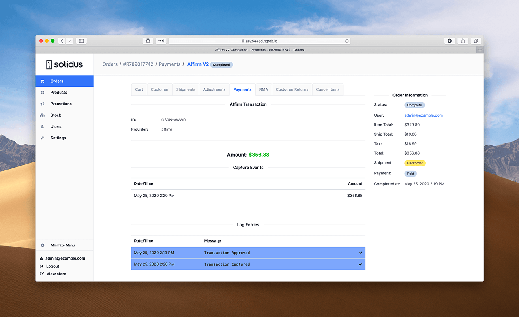The height and width of the screenshot is (317, 519).
Task: Open Promotions using its sidebar icon
Action: (42, 104)
